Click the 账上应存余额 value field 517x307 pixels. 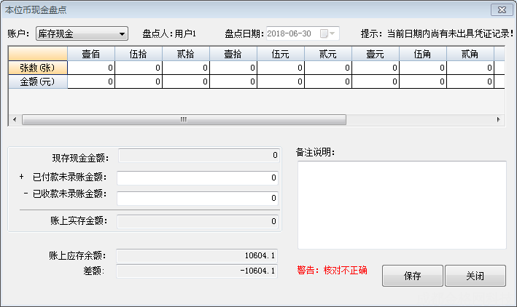[198, 255]
